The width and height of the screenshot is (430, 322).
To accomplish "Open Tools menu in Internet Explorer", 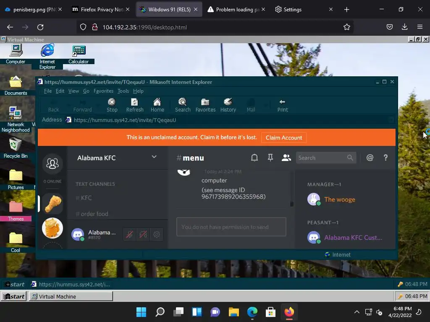I will click(123, 91).
